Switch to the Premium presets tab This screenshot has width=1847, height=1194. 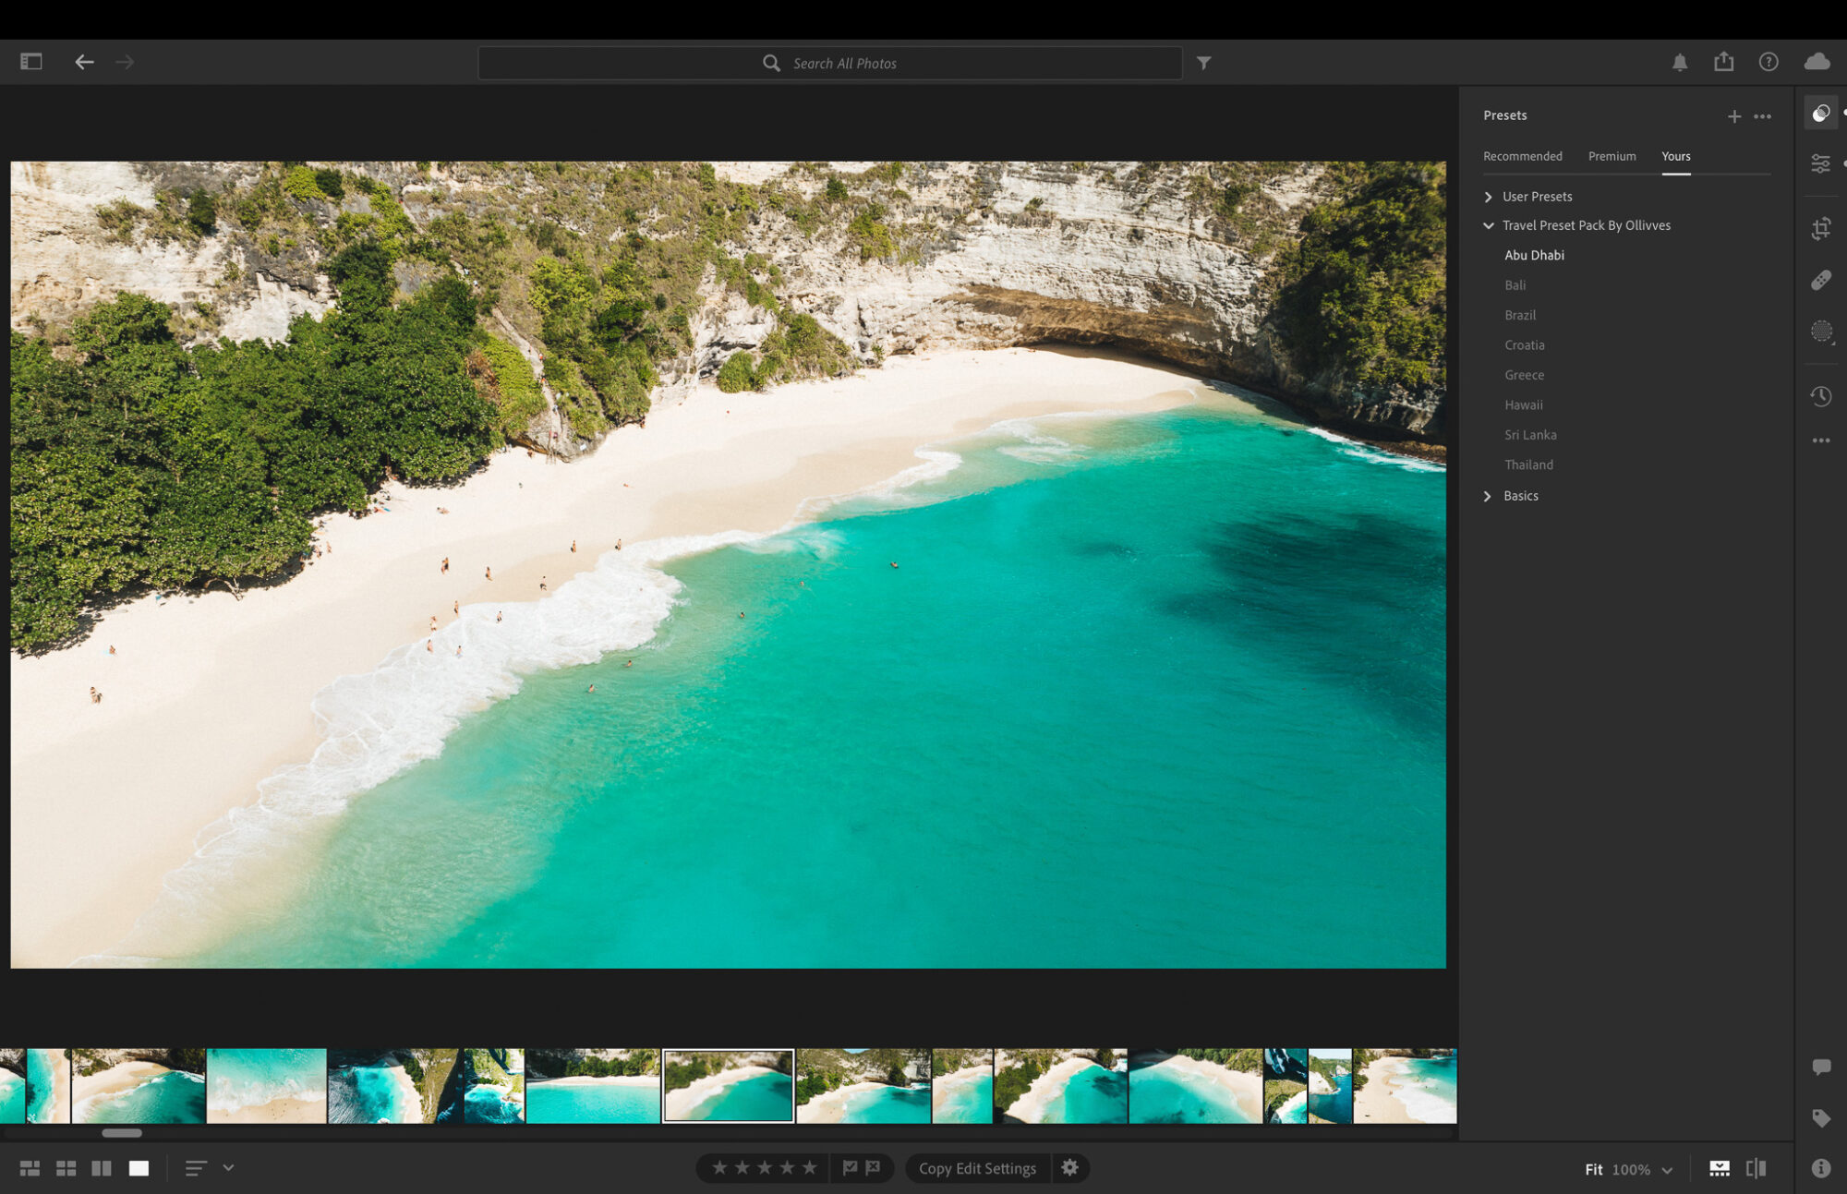coord(1612,155)
